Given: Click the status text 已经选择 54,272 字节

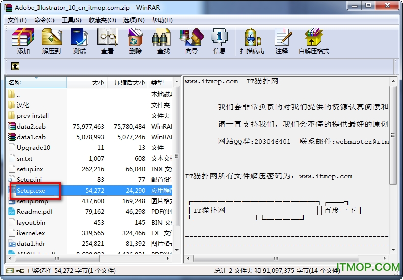Looking at the screenshot, I should (71, 270).
